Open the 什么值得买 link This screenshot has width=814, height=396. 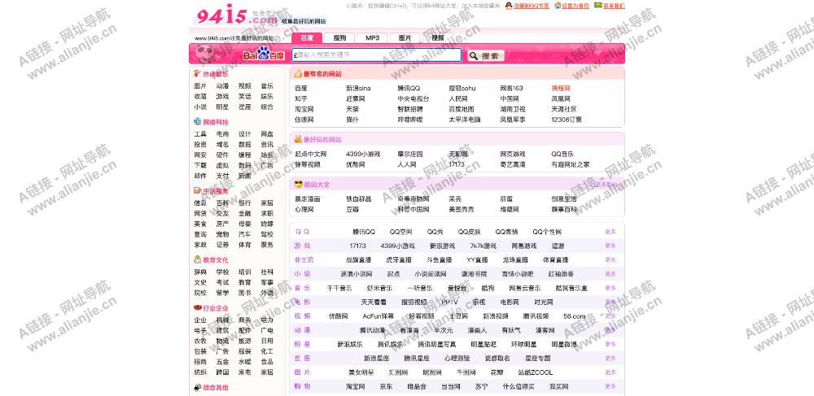click(518, 386)
